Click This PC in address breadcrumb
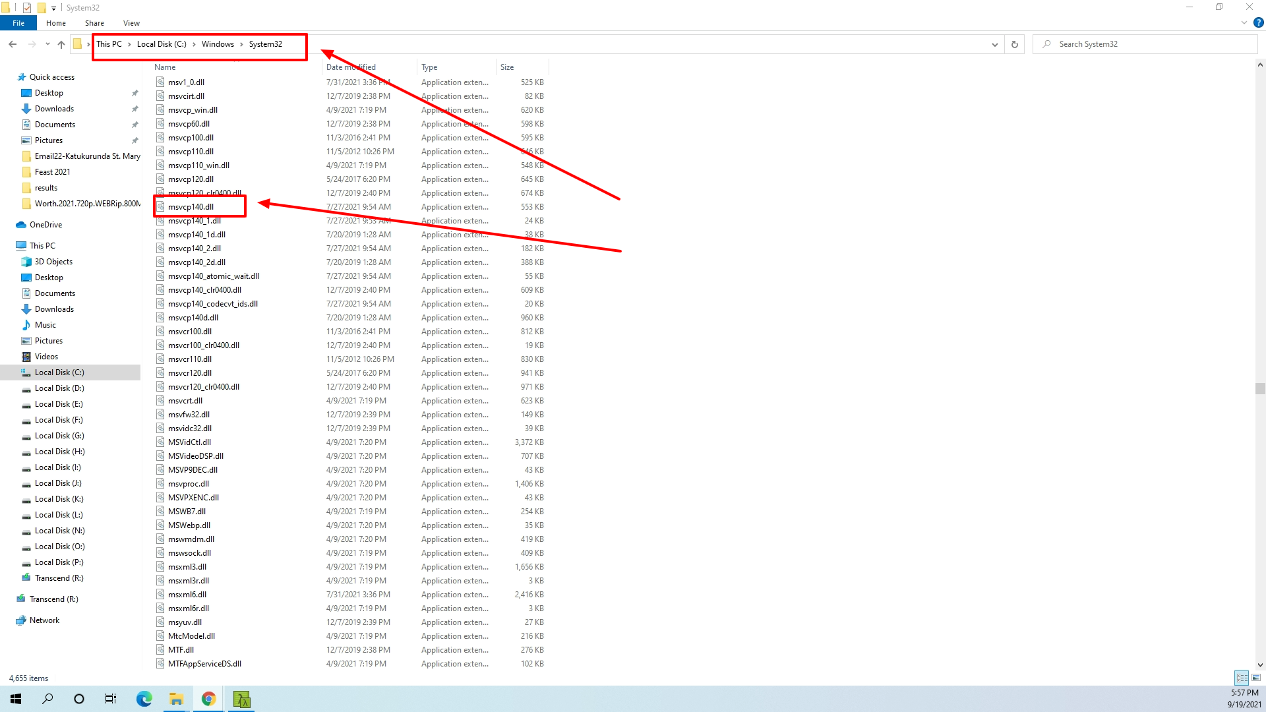The width and height of the screenshot is (1266, 712). pyautogui.click(x=109, y=44)
